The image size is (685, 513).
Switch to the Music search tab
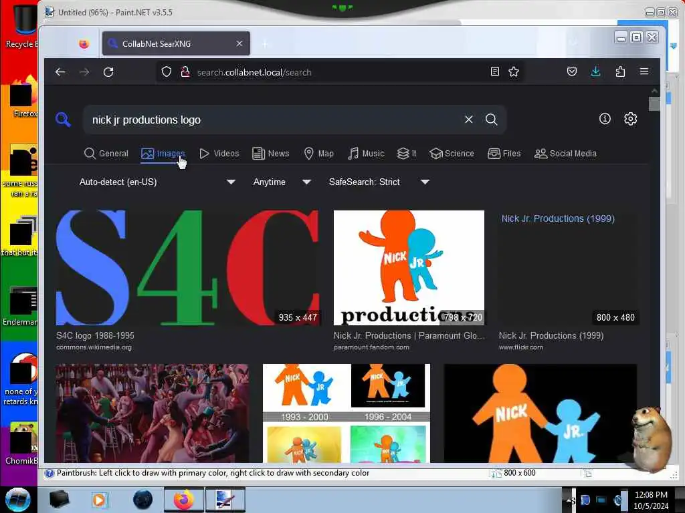tap(366, 154)
